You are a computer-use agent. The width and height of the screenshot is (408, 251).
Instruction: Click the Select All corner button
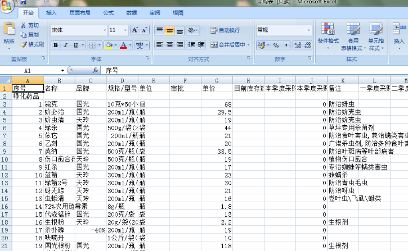pyautogui.click(x=6, y=81)
